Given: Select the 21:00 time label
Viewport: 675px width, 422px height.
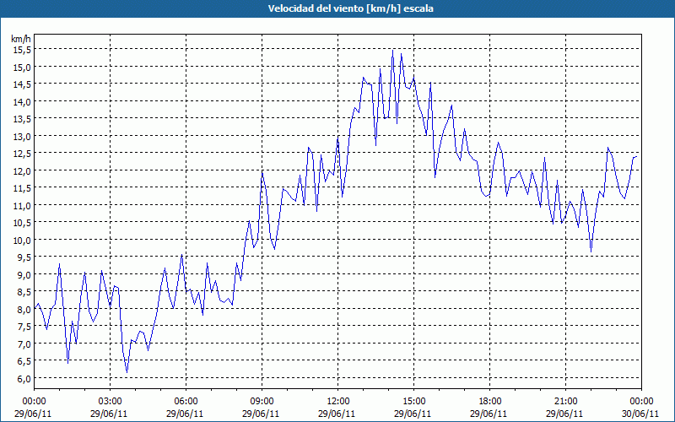Looking at the screenshot, I should coord(565,402).
